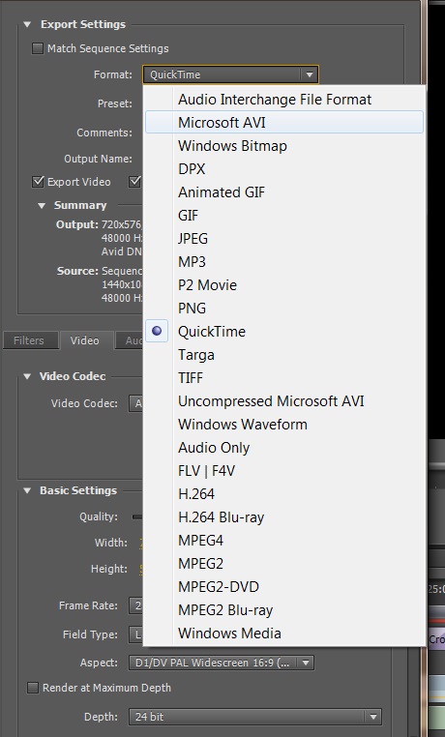
Task: Enable Render at Maximum Depth
Action: [33, 688]
